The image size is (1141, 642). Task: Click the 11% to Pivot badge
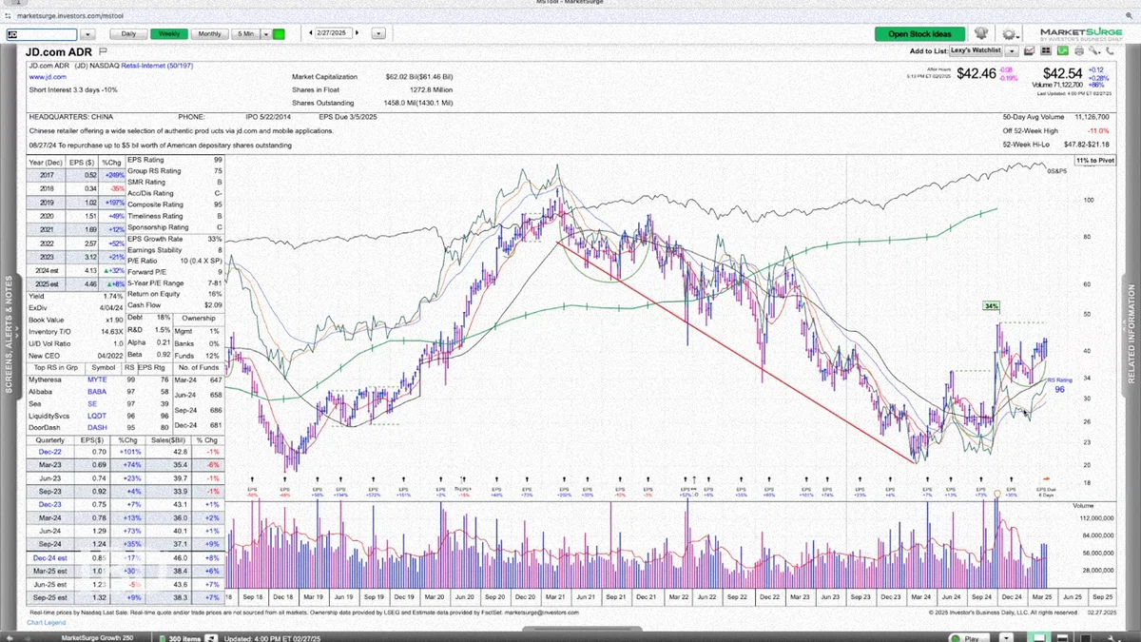tap(1093, 161)
